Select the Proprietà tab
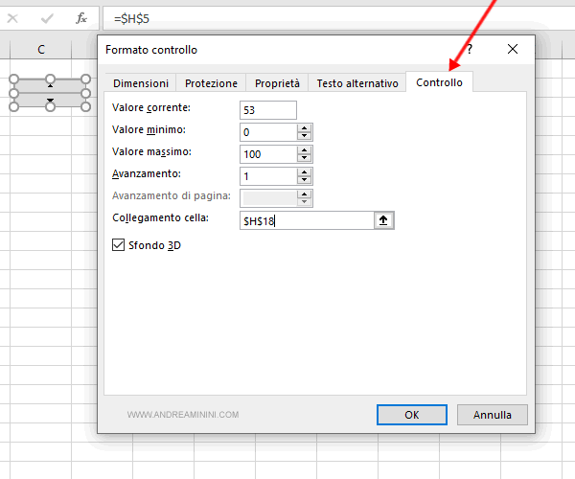This screenshot has height=479, width=575. tap(277, 83)
